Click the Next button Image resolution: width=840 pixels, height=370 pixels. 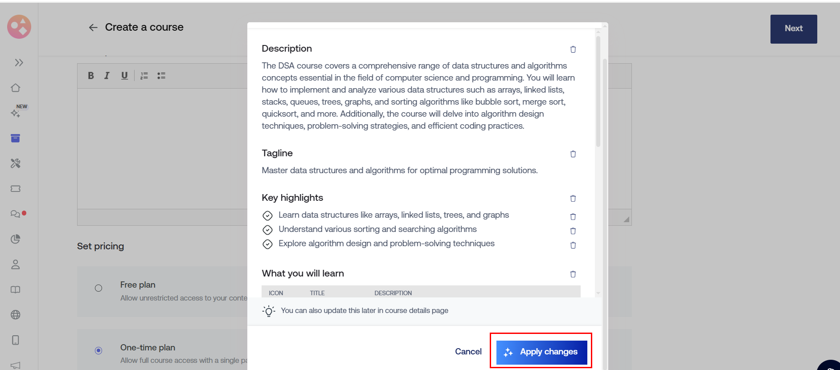(x=793, y=29)
